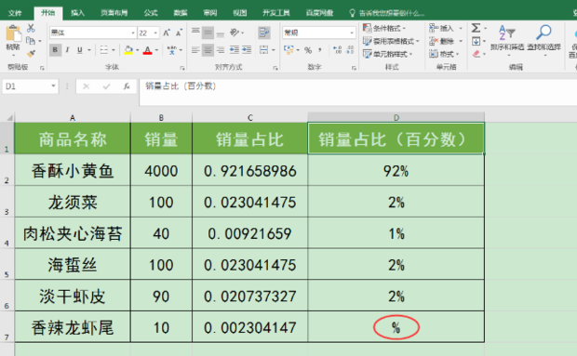Toggle center horizontal alignment

[208, 50]
